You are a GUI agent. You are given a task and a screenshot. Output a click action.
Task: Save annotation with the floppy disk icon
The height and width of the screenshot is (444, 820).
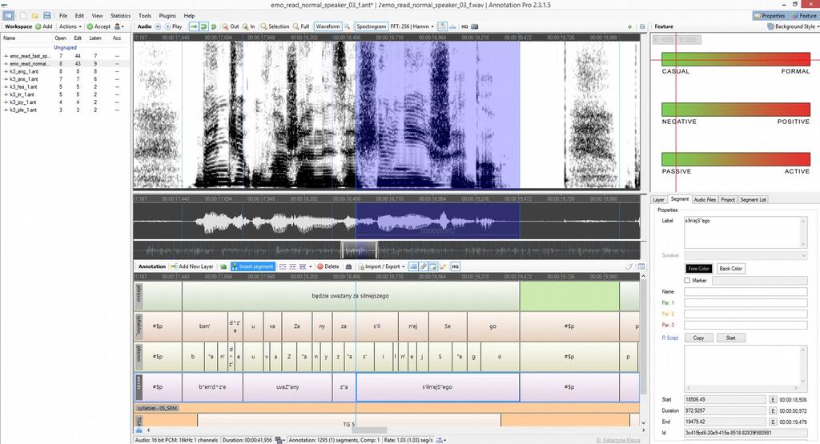click(47, 16)
